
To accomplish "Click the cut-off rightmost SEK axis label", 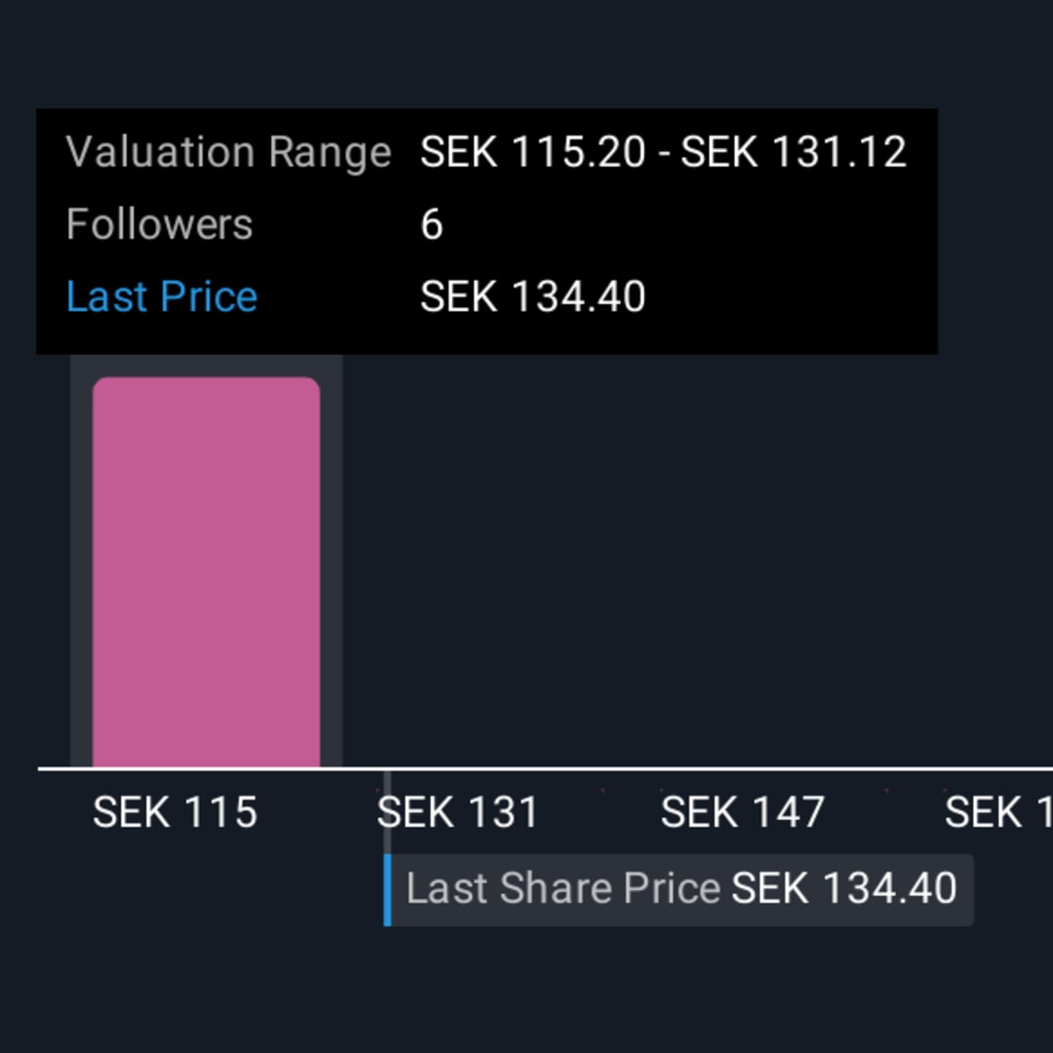I will click(998, 812).
